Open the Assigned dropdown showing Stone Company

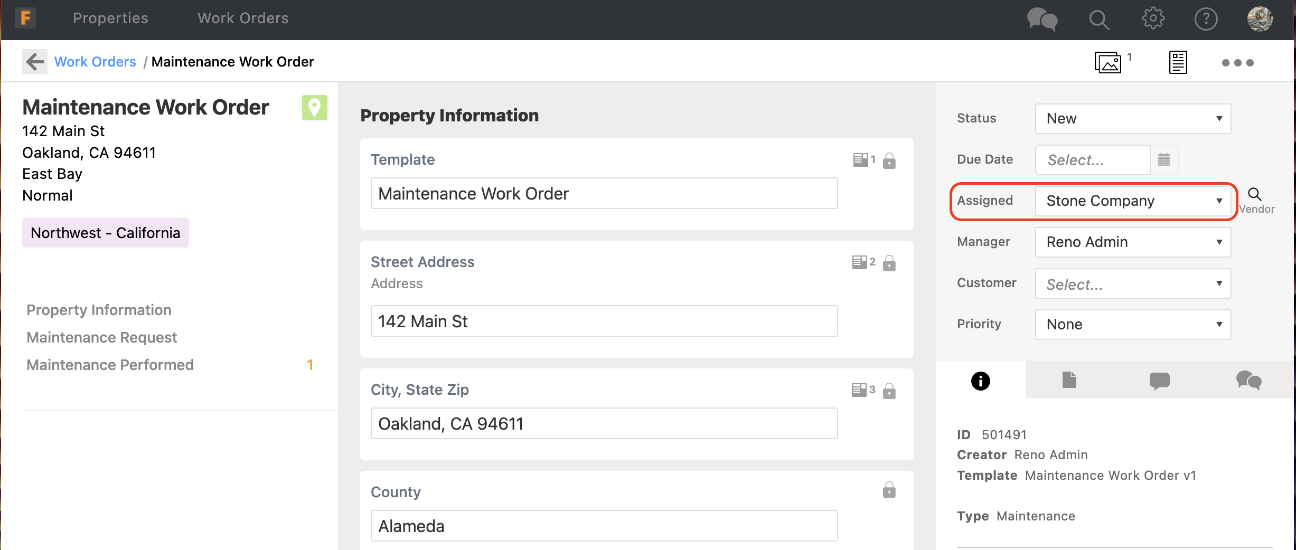tap(1133, 201)
